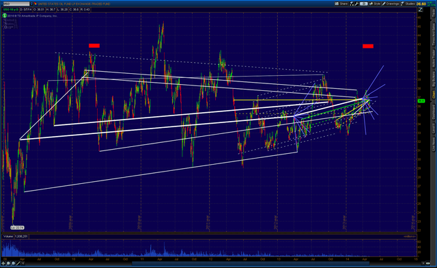The width and height of the screenshot is (437, 268).
Task: Open the Drawings menu
Action: pos(391,3)
